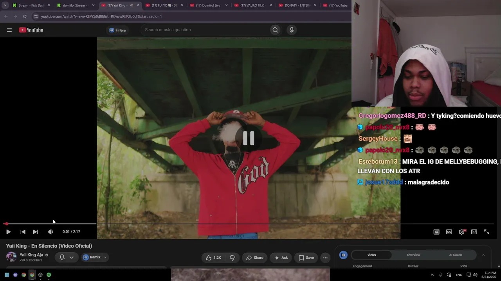This screenshot has width=501, height=281.
Task: Close the Stream - Kick Dashboard tab
Action: (x=49, y=5)
